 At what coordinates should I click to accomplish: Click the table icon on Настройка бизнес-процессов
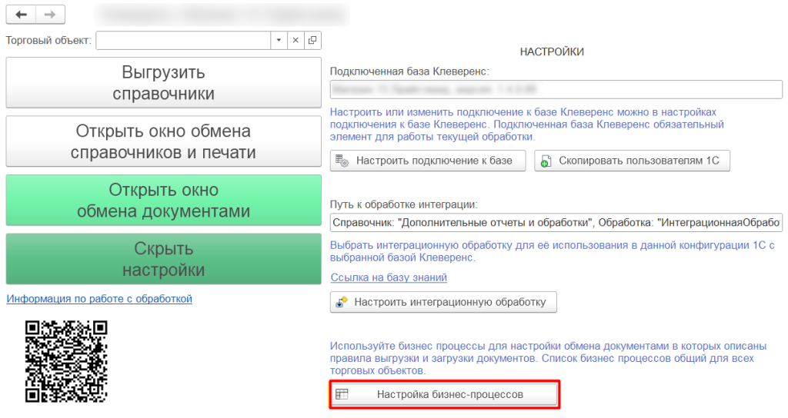[x=342, y=394]
